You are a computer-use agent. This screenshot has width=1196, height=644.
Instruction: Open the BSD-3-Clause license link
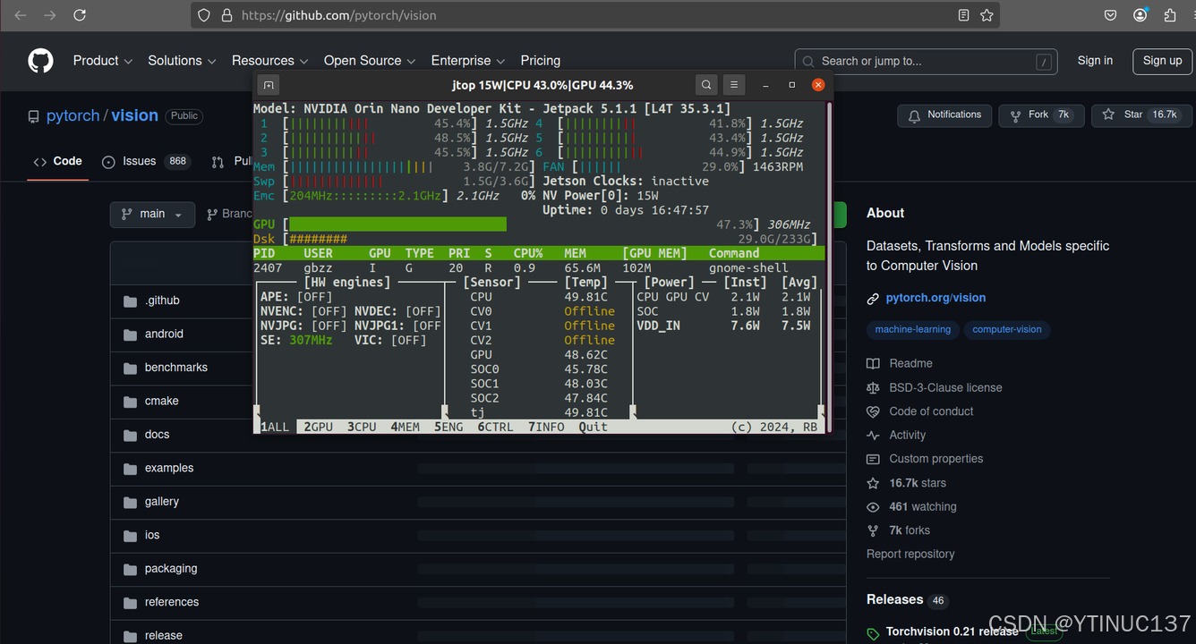945,387
